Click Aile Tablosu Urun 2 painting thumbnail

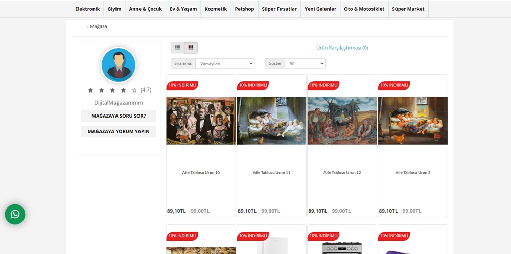pos(413,121)
